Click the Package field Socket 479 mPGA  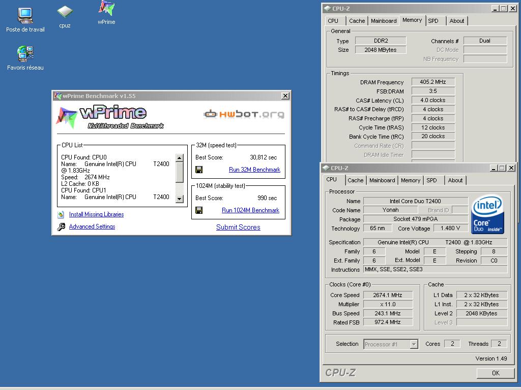coord(415,219)
